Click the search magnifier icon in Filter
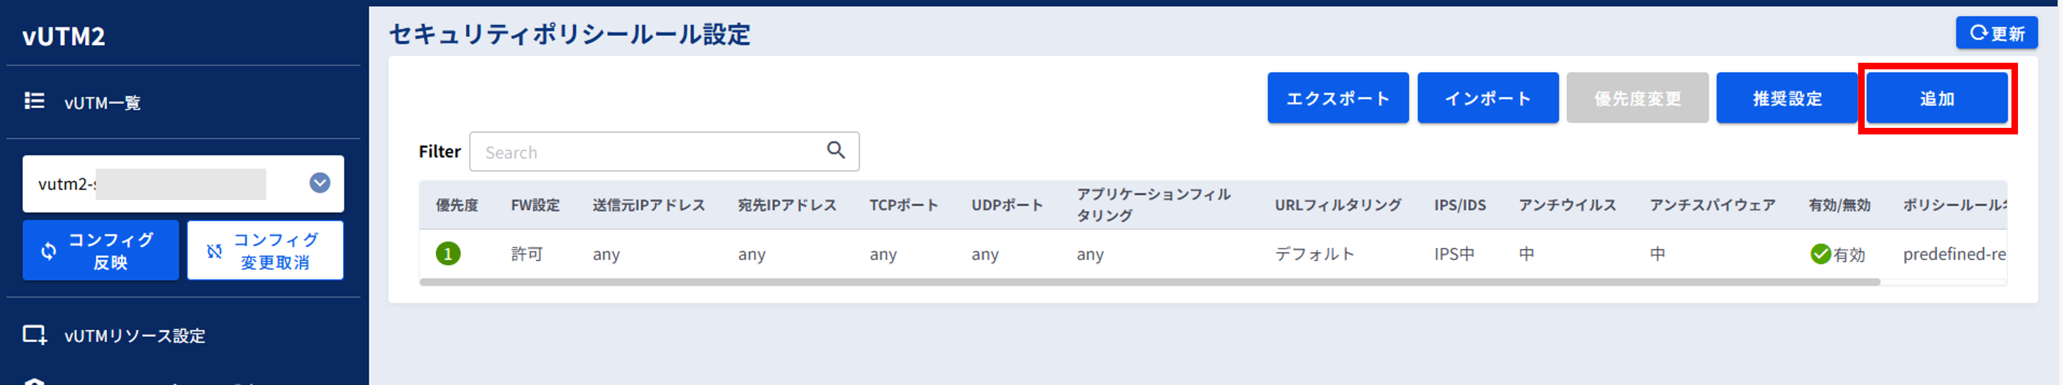 (836, 150)
